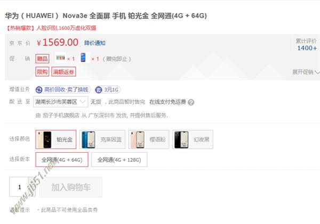Open the 满额返券 coupon tag

(63, 72)
